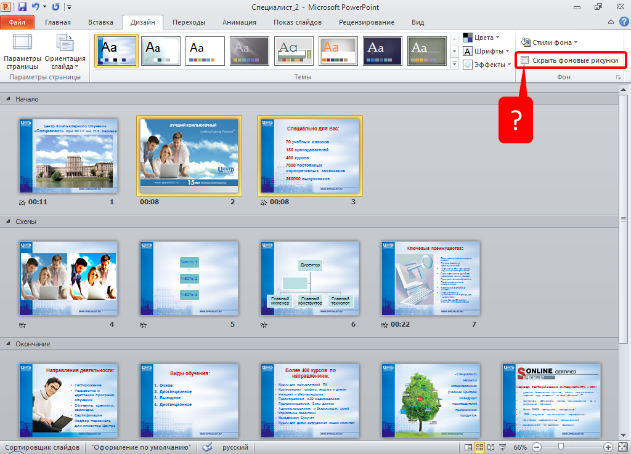Select slide 6 with the Директор org chart

pos(310,278)
